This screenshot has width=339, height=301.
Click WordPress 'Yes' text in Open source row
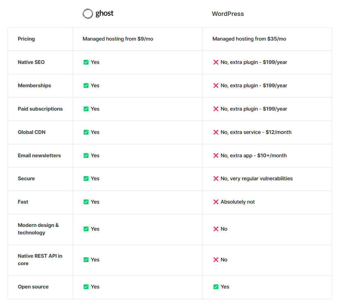(x=225, y=287)
